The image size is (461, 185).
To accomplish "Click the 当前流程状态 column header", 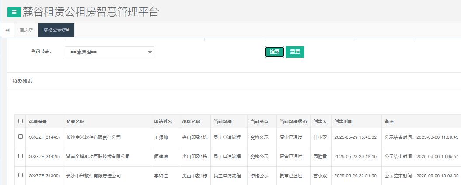I will click(293, 122).
